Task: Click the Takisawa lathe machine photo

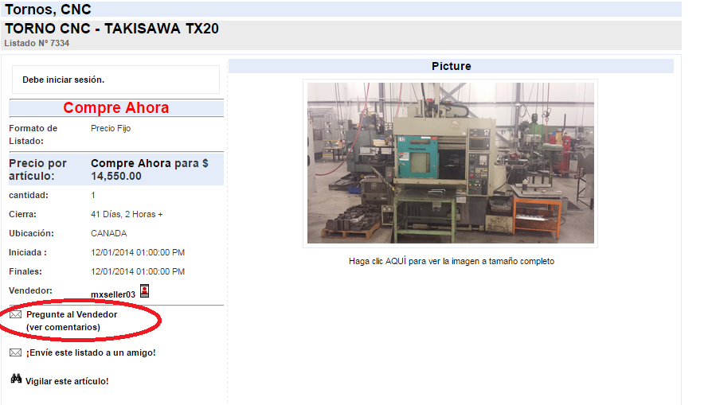Action: tap(451, 163)
